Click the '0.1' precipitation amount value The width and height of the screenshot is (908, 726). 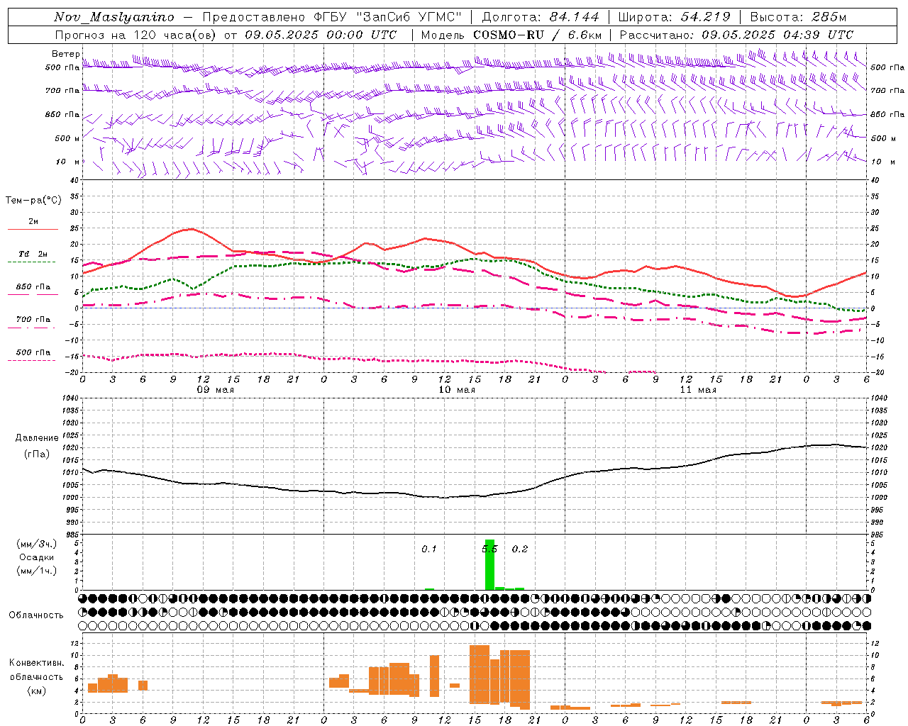(x=429, y=549)
